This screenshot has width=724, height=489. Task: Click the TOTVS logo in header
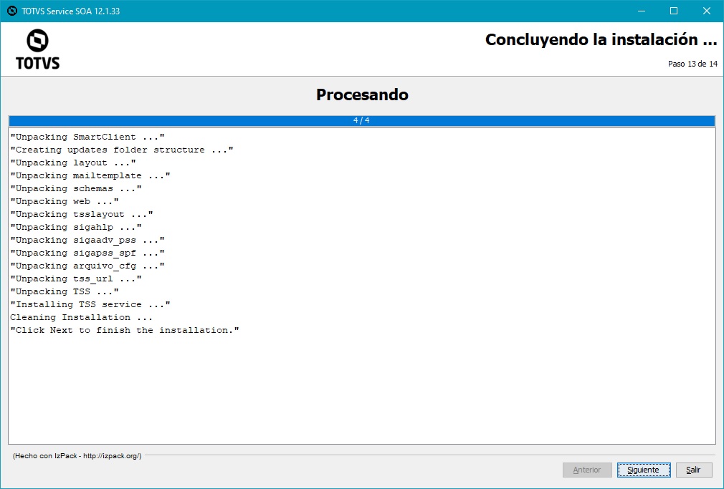pos(37,49)
